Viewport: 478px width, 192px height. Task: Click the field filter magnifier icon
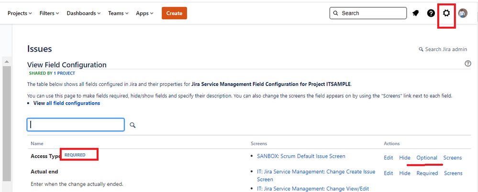tap(133, 125)
